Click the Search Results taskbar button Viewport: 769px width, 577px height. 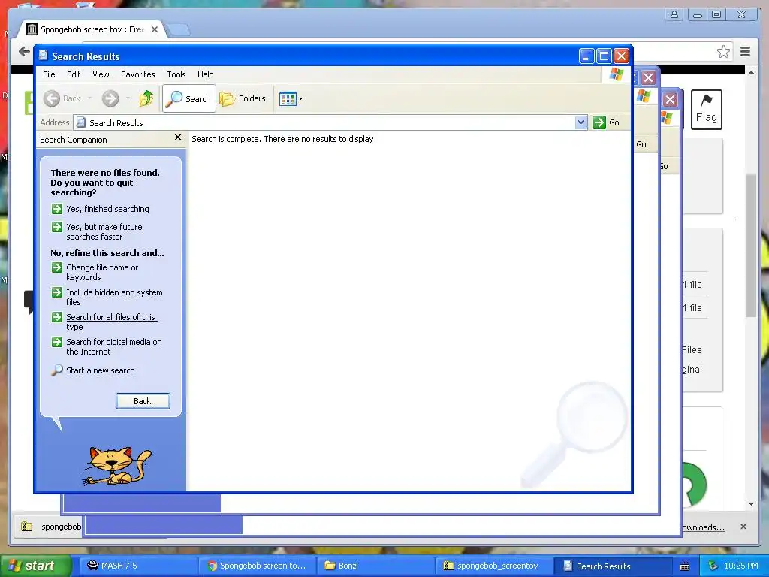tap(613, 566)
